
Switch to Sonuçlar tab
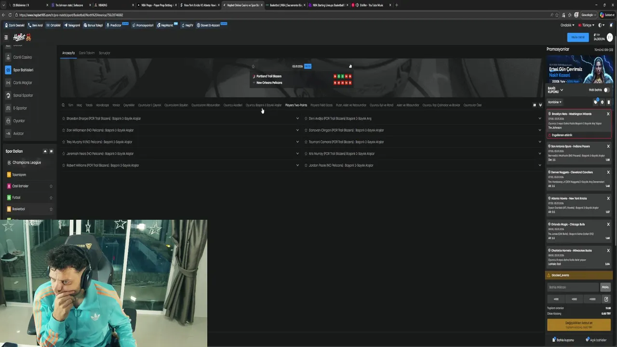pyautogui.click(x=105, y=53)
